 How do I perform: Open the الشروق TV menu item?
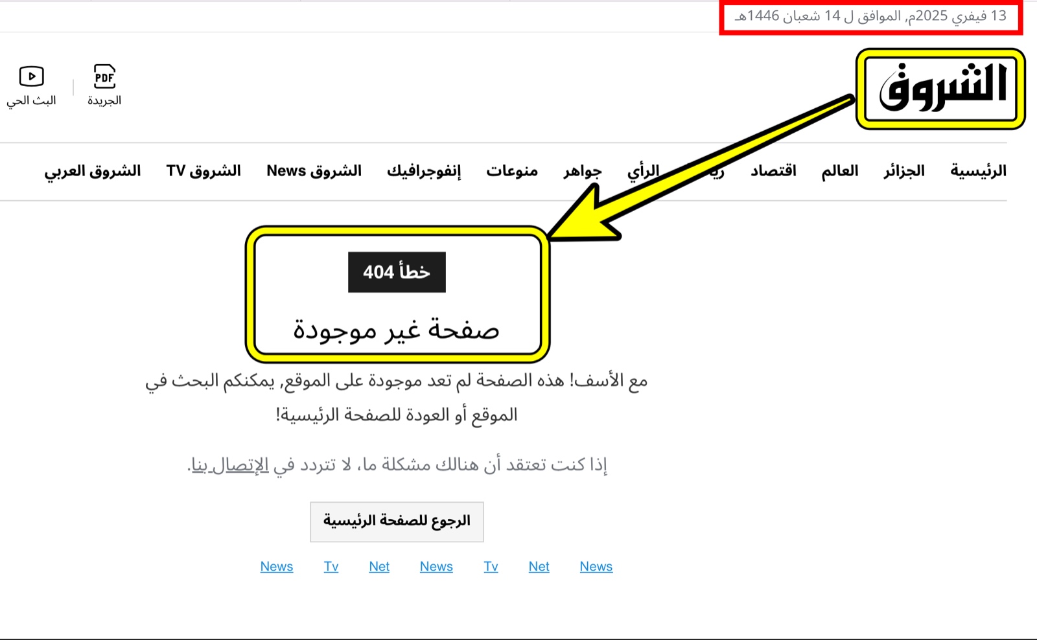204,171
